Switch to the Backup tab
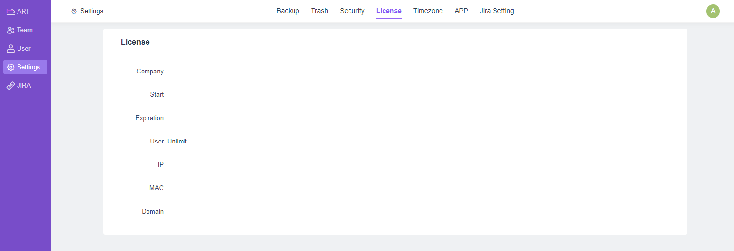This screenshot has width=734, height=251. tap(288, 11)
